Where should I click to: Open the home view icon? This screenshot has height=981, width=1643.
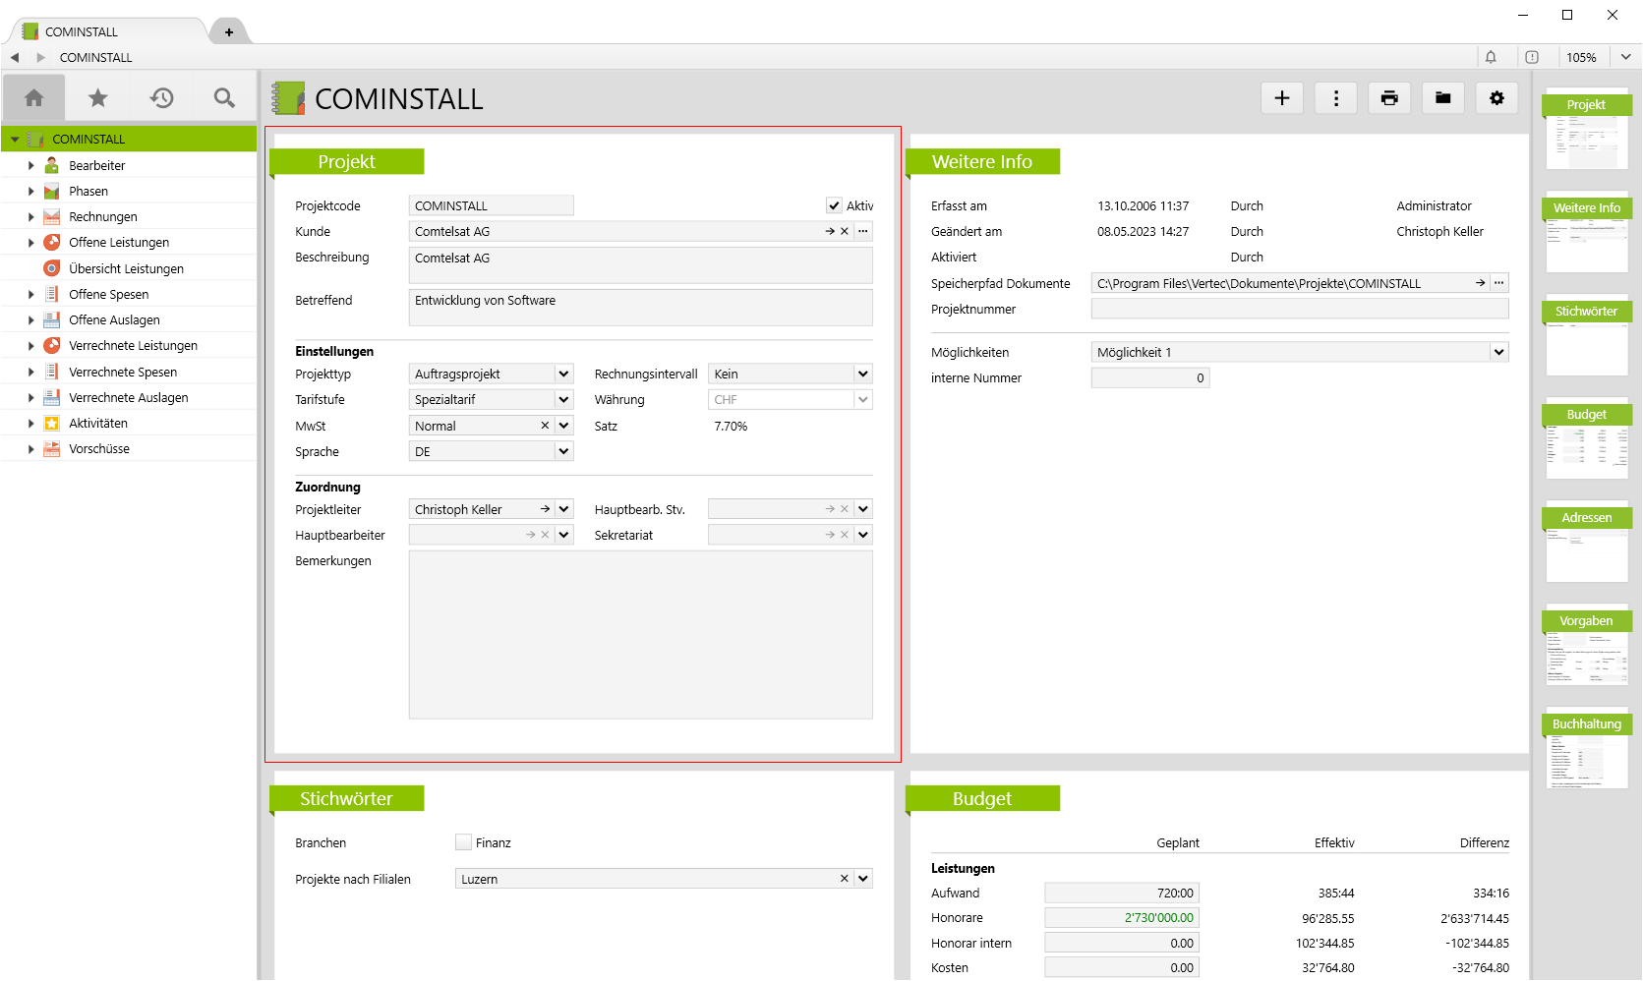[34, 98]
